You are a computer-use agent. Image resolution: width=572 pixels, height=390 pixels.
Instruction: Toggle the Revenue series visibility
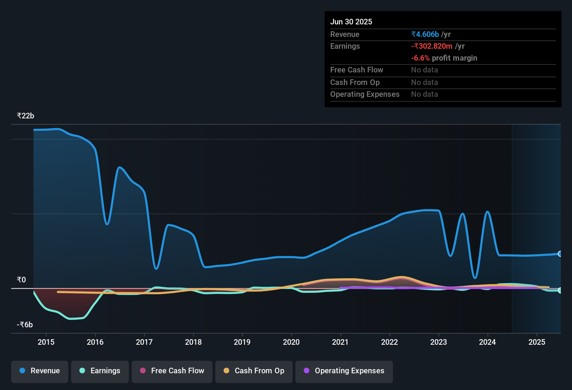click(x=39, y=372)
